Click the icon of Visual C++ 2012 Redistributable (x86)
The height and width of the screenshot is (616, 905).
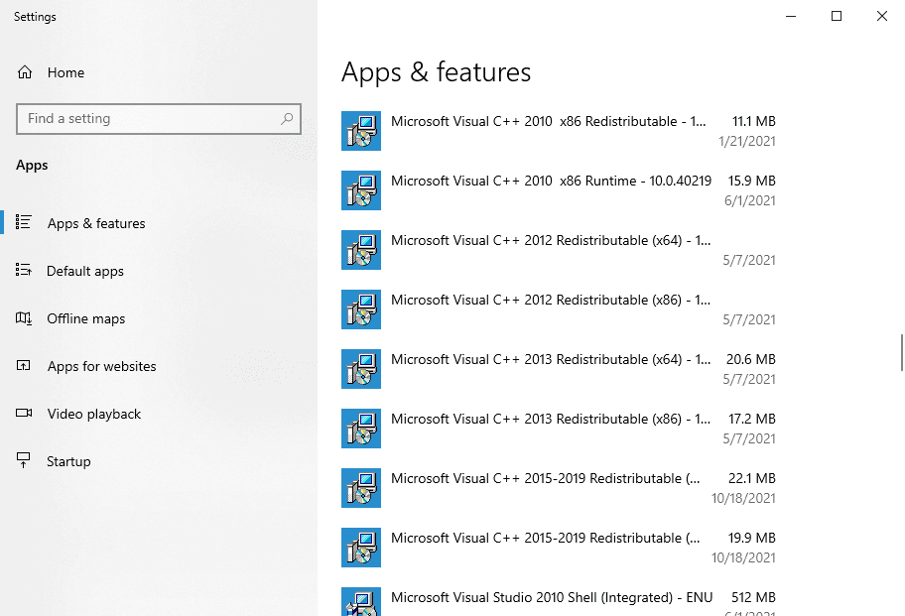point(361,309)
